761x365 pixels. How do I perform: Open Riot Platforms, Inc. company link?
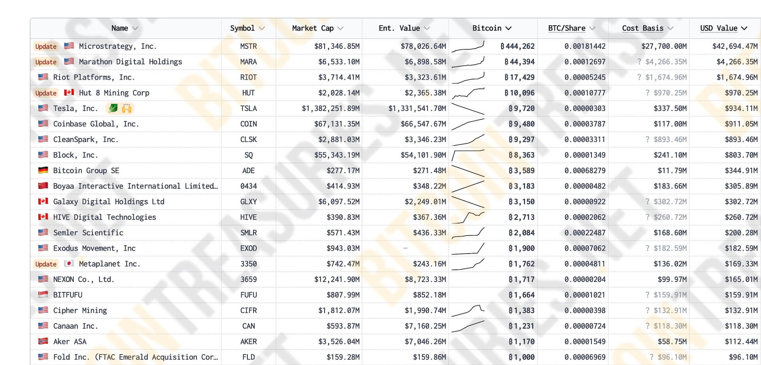[94, 77]
